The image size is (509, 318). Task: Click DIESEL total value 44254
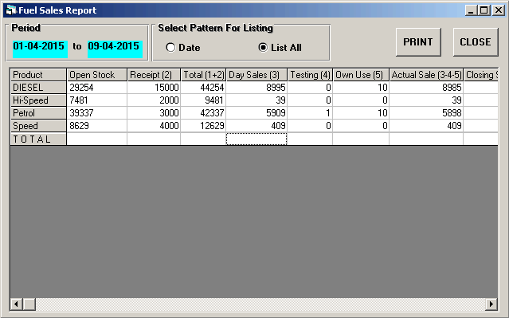[203, 88]
